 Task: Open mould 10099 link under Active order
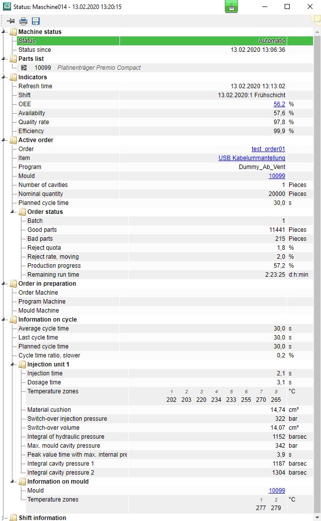(x=277, y=176)
